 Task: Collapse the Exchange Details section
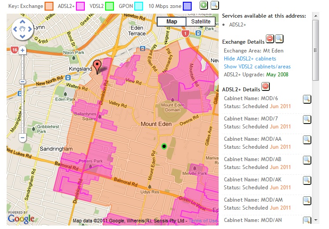click(x=270, y=39)
